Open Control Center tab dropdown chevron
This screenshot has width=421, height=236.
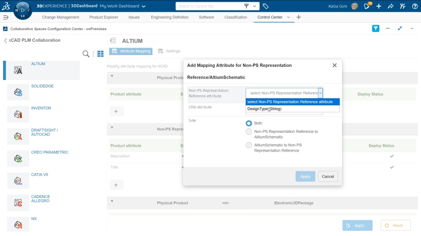pos(289,17)
